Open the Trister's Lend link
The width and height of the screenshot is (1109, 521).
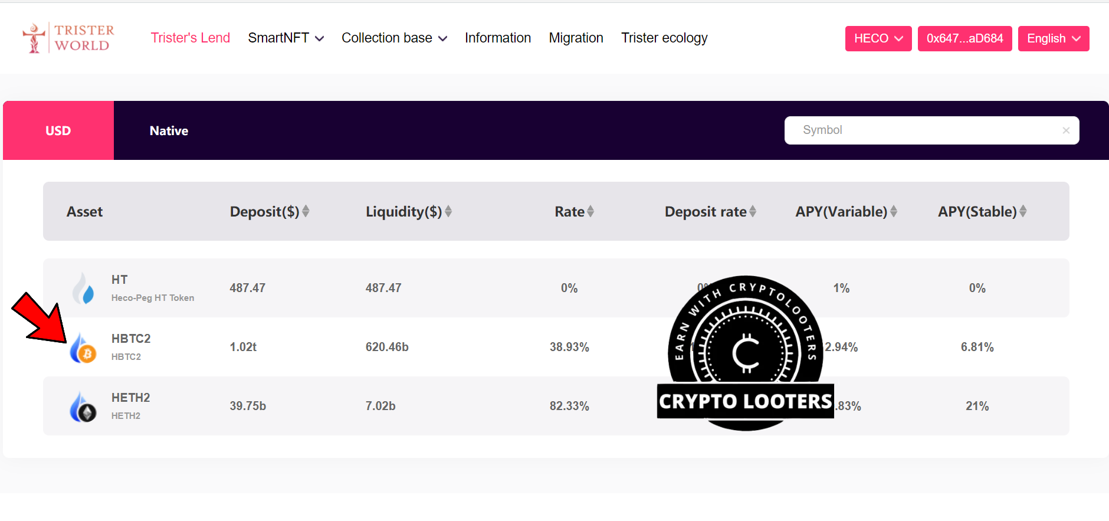pos(191,38)
